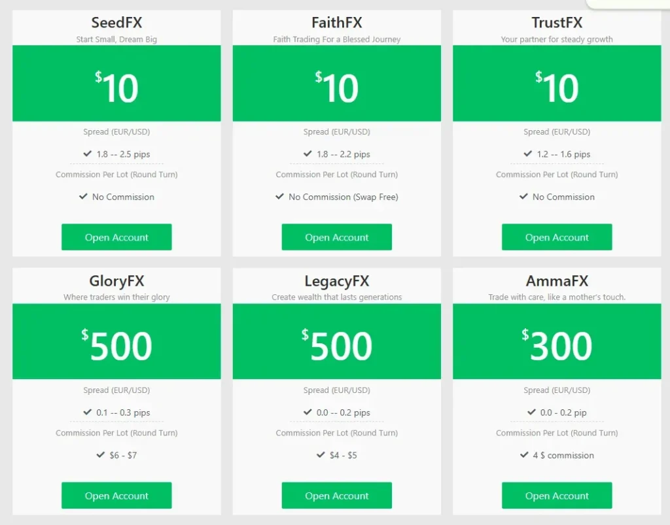670x525 pixels.
Task: Click the SeedFX $10 green price banner
Action: tap(116, 84)
